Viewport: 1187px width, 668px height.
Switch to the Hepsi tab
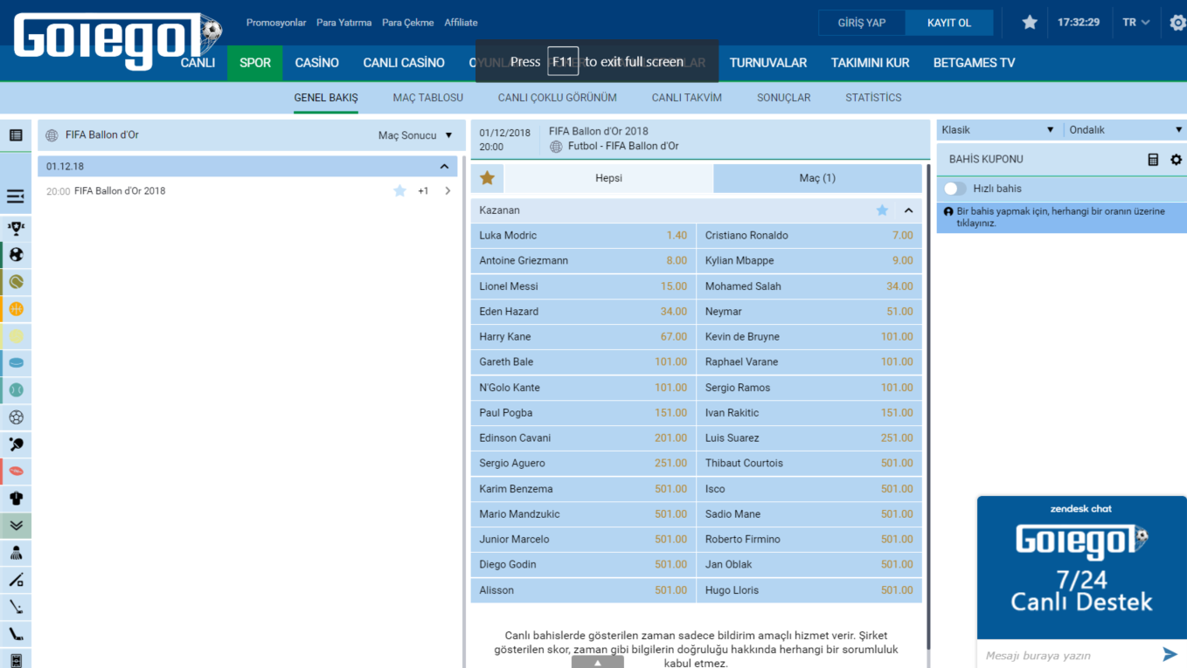[x=608, y=178]
